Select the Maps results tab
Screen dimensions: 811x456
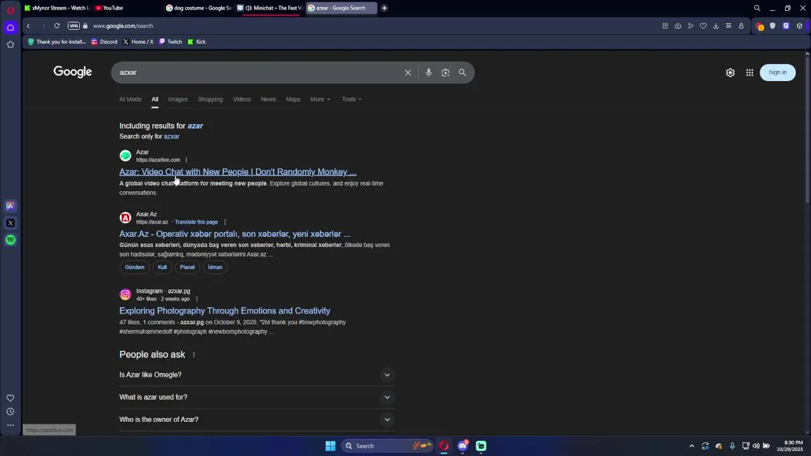pyautogui.click(x=293, y=99)
